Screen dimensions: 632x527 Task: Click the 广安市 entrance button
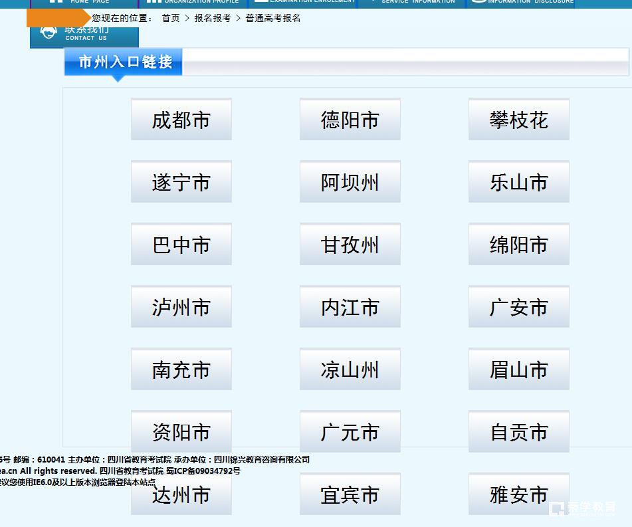519,307
